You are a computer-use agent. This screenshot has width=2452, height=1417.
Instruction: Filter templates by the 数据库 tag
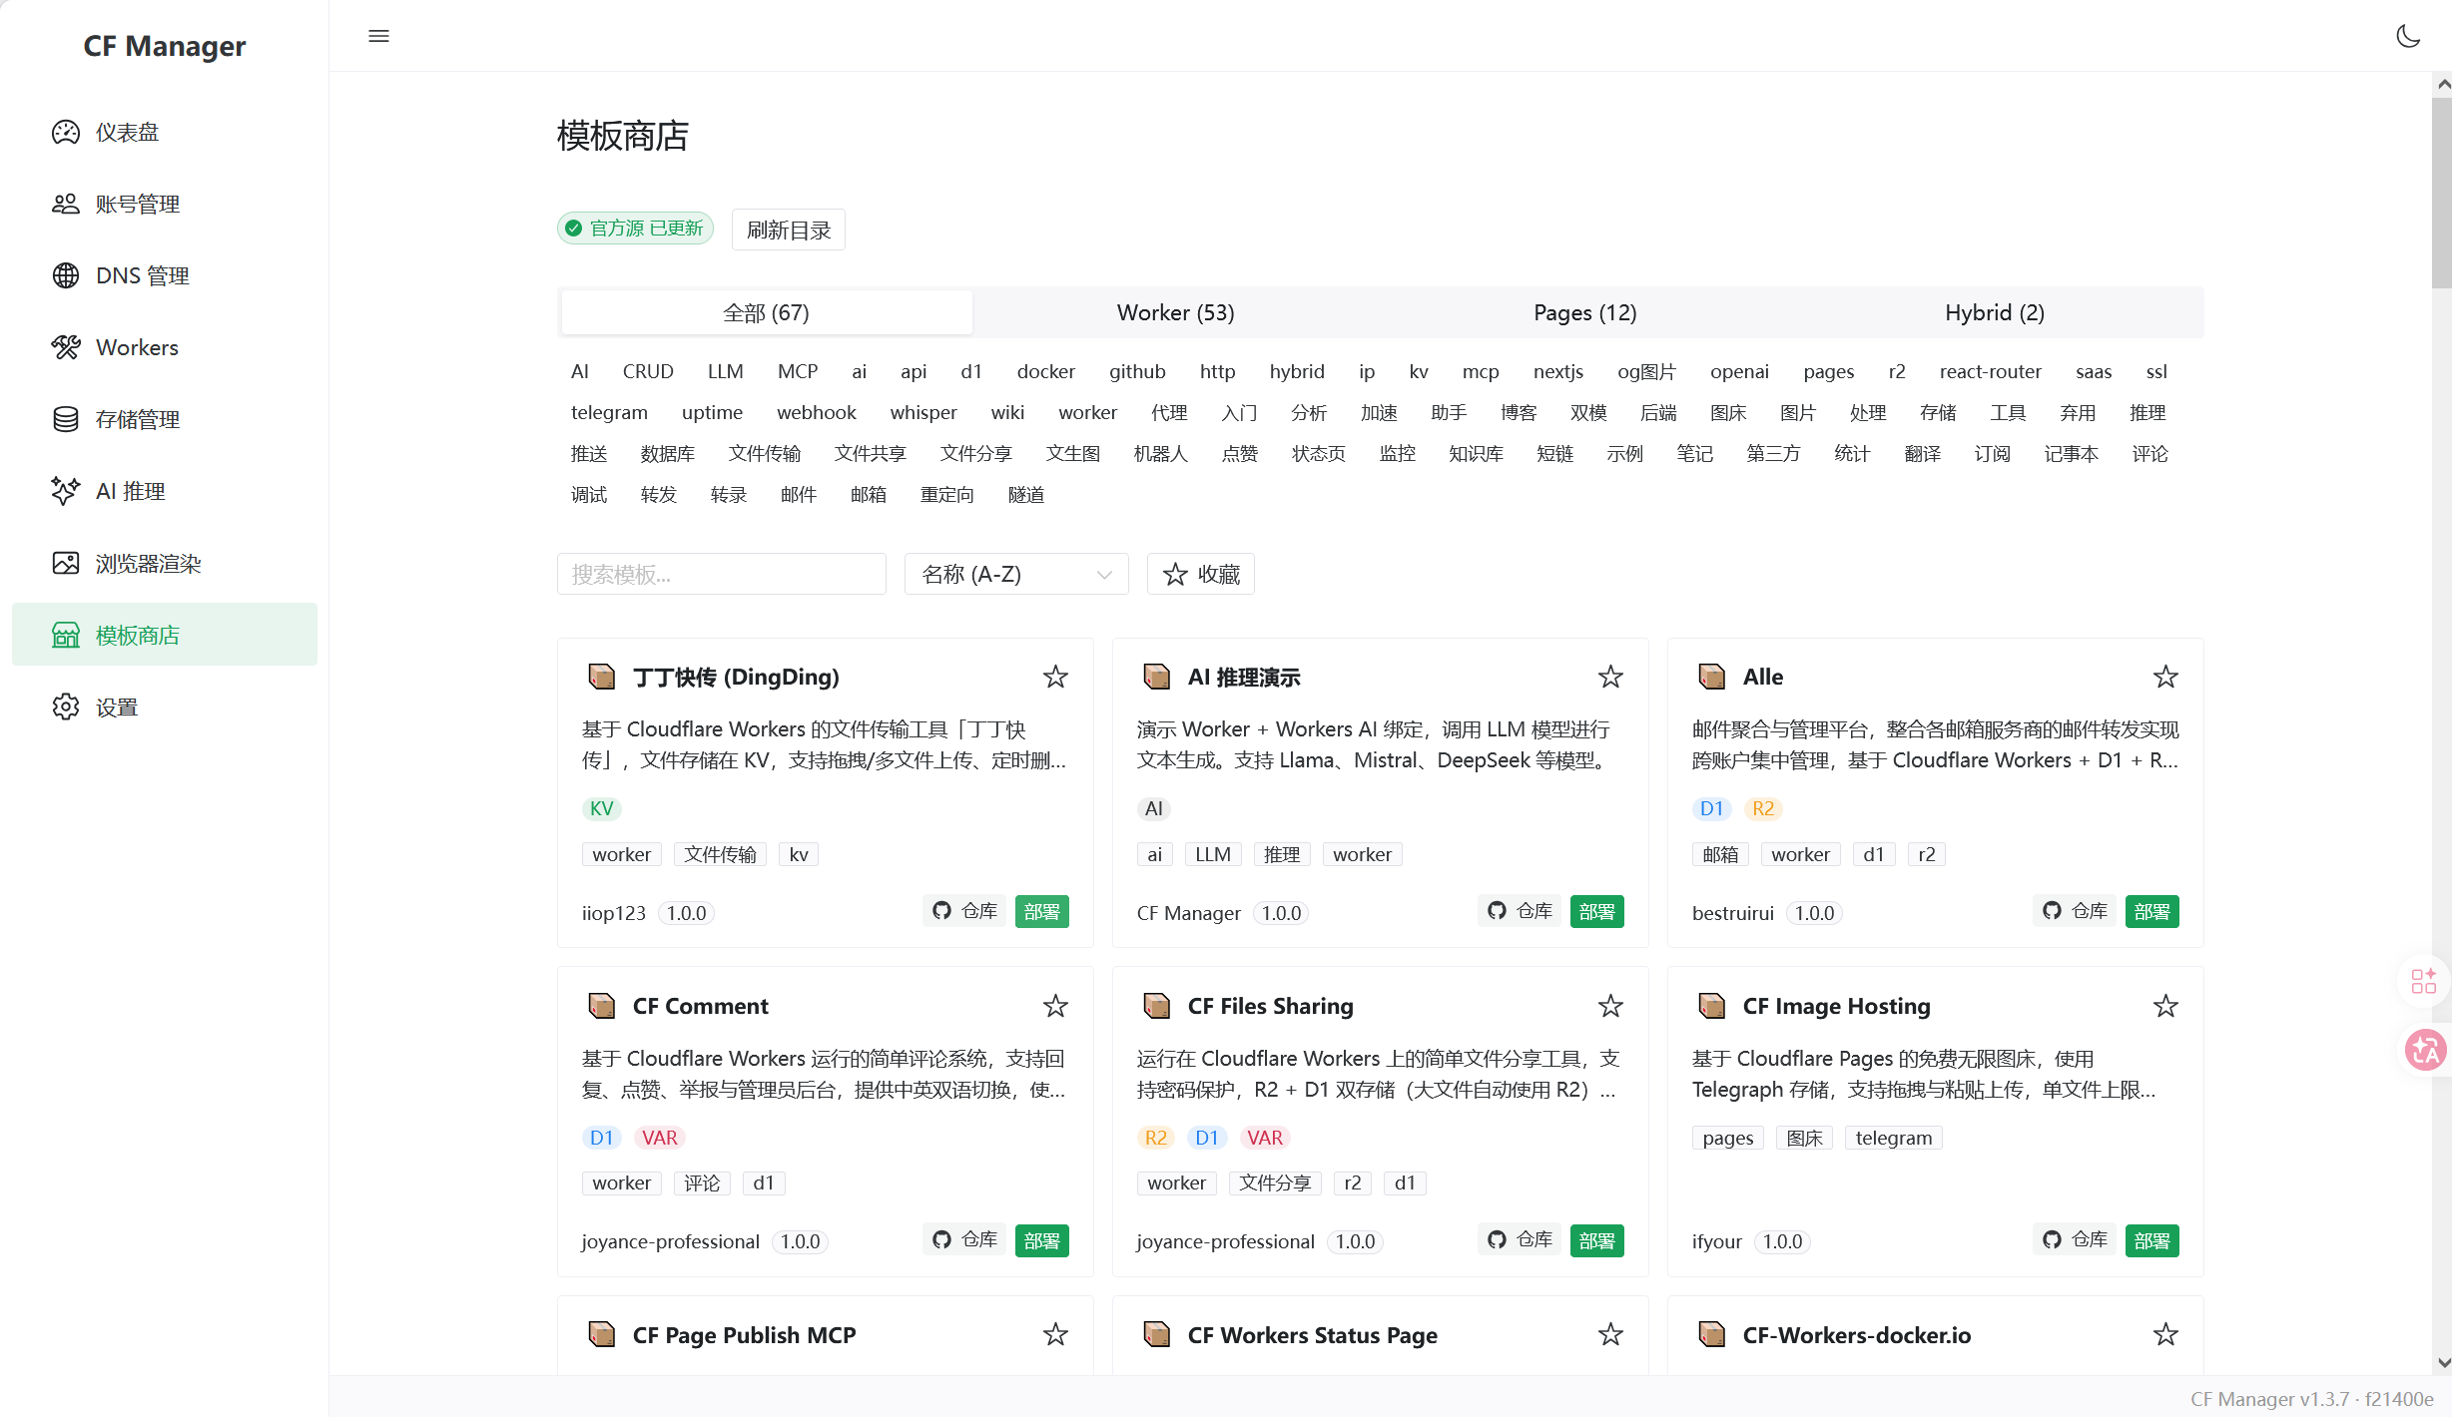point(668,453)
